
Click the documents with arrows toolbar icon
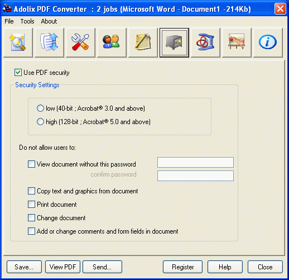coord(49,42)
